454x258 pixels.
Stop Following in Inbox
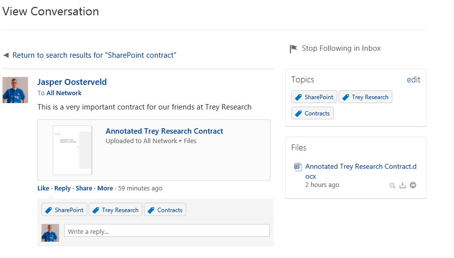tap(341, 48)
